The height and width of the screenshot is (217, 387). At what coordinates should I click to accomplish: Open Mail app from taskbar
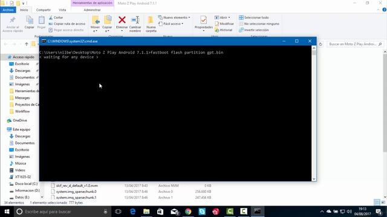(175, 212)
